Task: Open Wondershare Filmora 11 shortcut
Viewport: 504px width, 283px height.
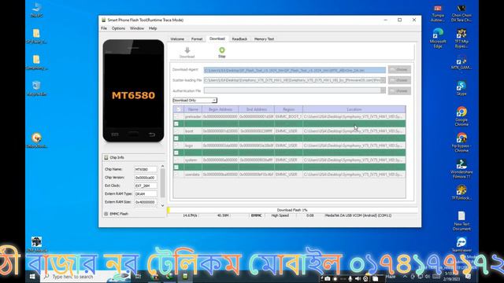Action: coord(461,169)
